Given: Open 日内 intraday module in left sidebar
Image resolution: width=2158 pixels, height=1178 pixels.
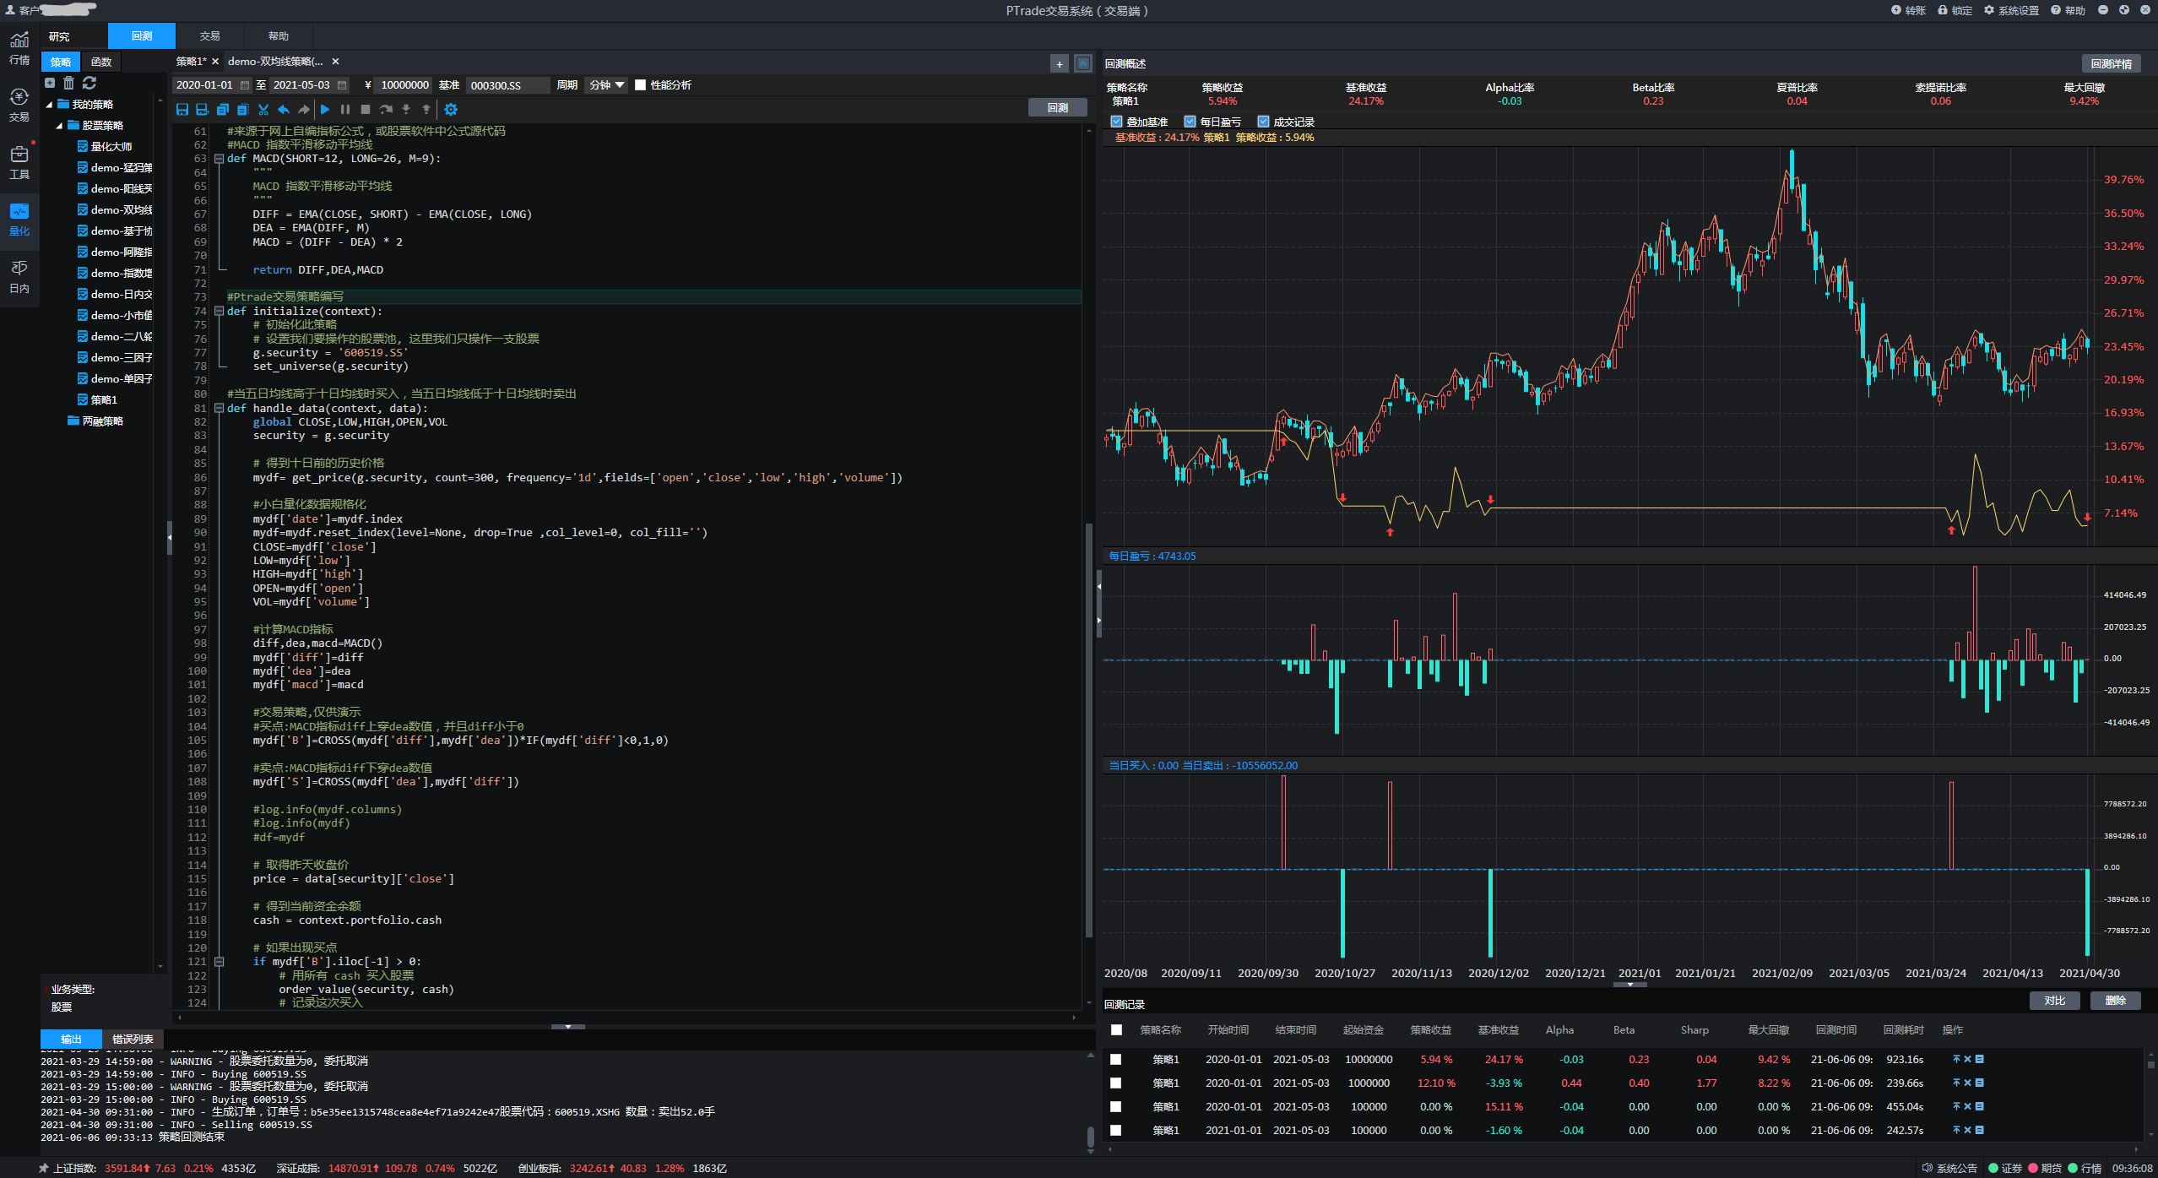Looking at the screenshot, I should (x=19, y=277).
